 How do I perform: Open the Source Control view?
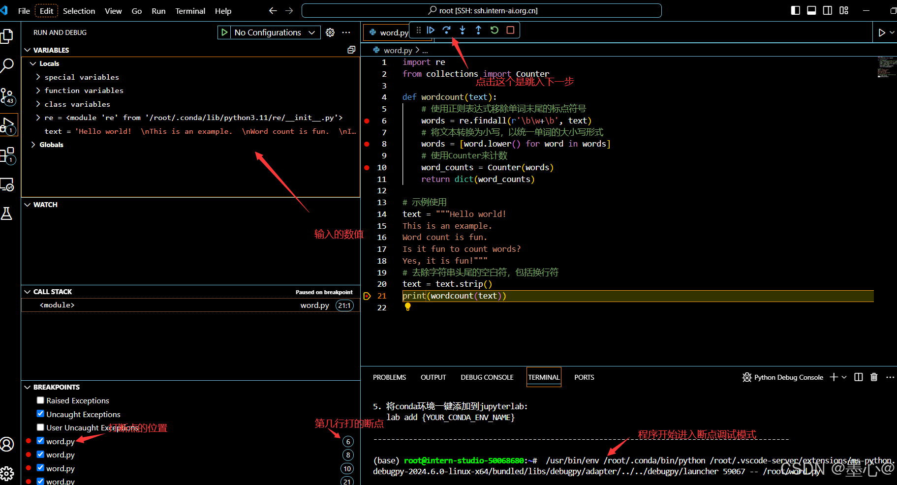click(x=8, y=96)
